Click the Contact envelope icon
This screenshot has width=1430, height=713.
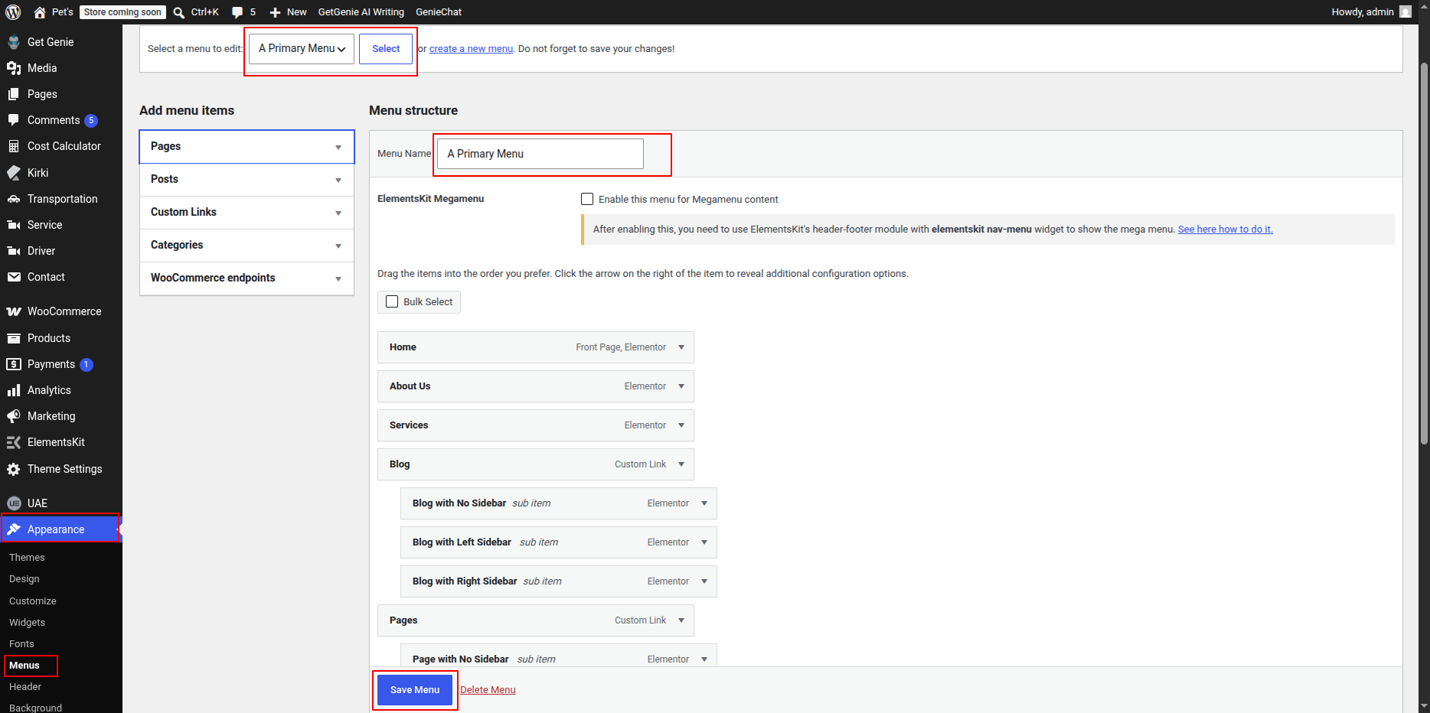14,277
